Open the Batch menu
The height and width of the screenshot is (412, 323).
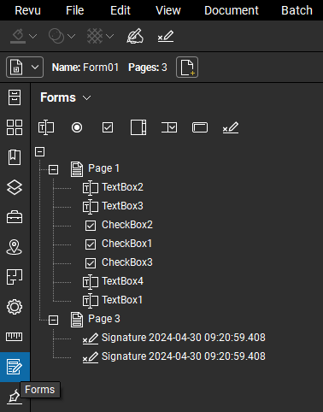click(x=297, y=10)
